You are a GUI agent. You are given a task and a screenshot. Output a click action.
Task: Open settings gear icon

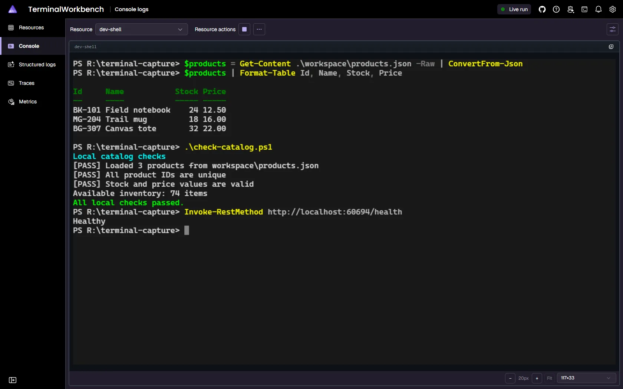(613, 9)
